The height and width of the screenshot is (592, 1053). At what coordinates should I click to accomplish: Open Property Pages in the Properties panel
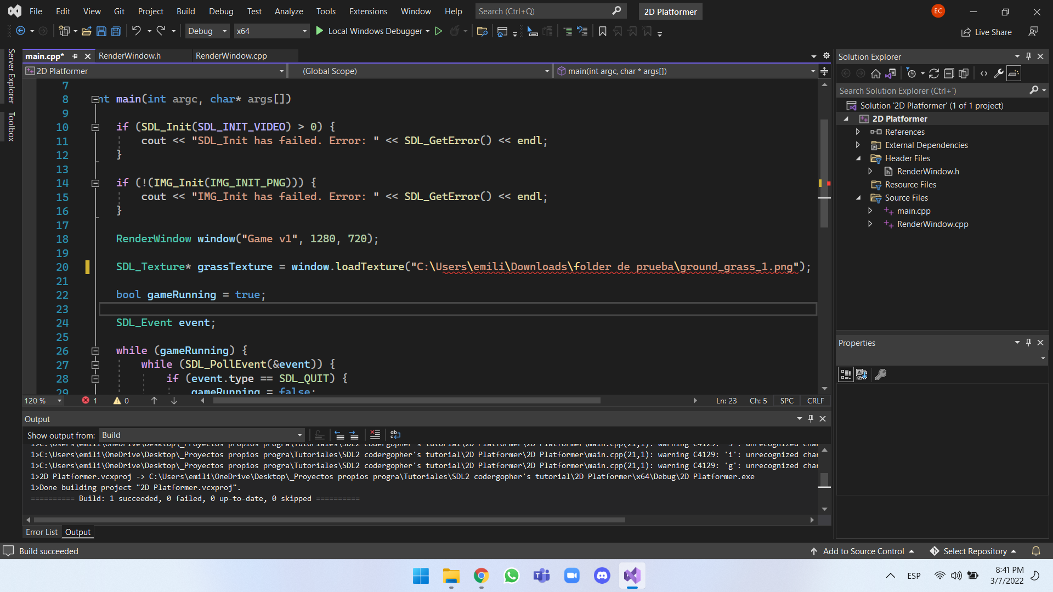click(881, 374)
